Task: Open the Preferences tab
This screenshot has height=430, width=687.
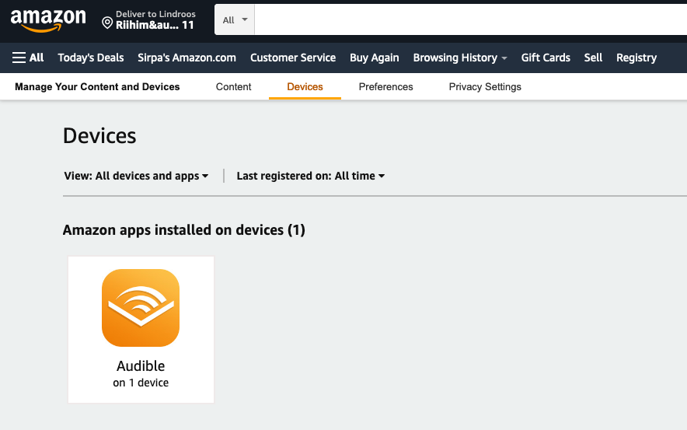Action: pos(386,87)
